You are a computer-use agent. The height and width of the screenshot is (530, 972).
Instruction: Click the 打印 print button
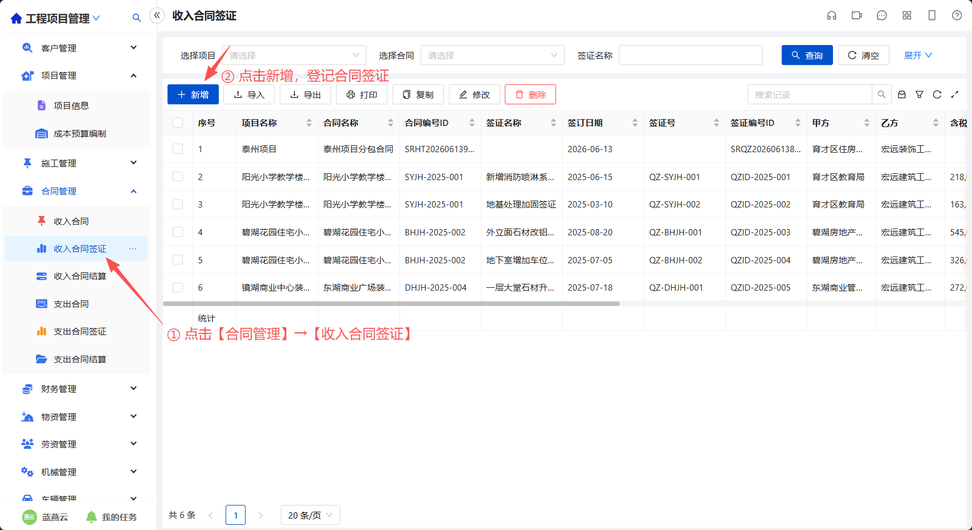click(362, 95)
